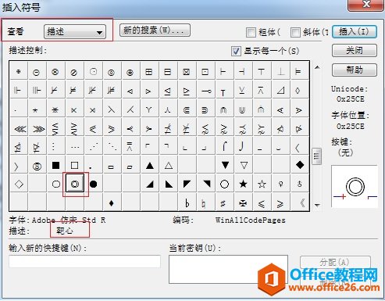The width and height of the screenshot is (385, 301).
Task: Choose the musical flat symbol
Action: click(187, 202)
